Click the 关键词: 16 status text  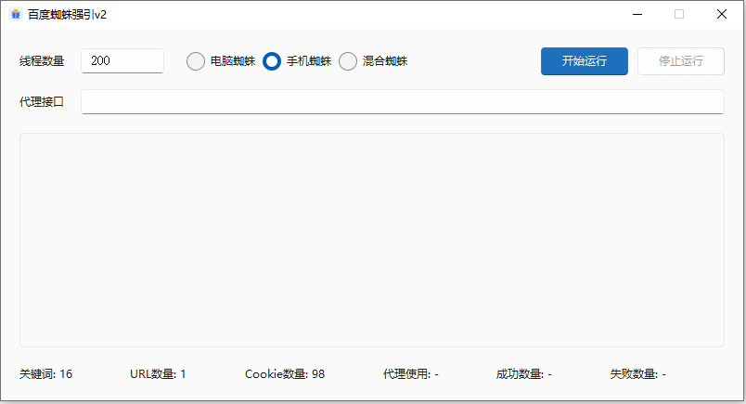point(45,374)
